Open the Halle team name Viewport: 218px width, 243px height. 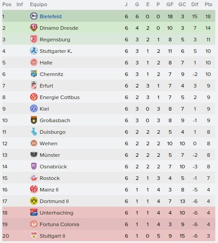[46, 63]
